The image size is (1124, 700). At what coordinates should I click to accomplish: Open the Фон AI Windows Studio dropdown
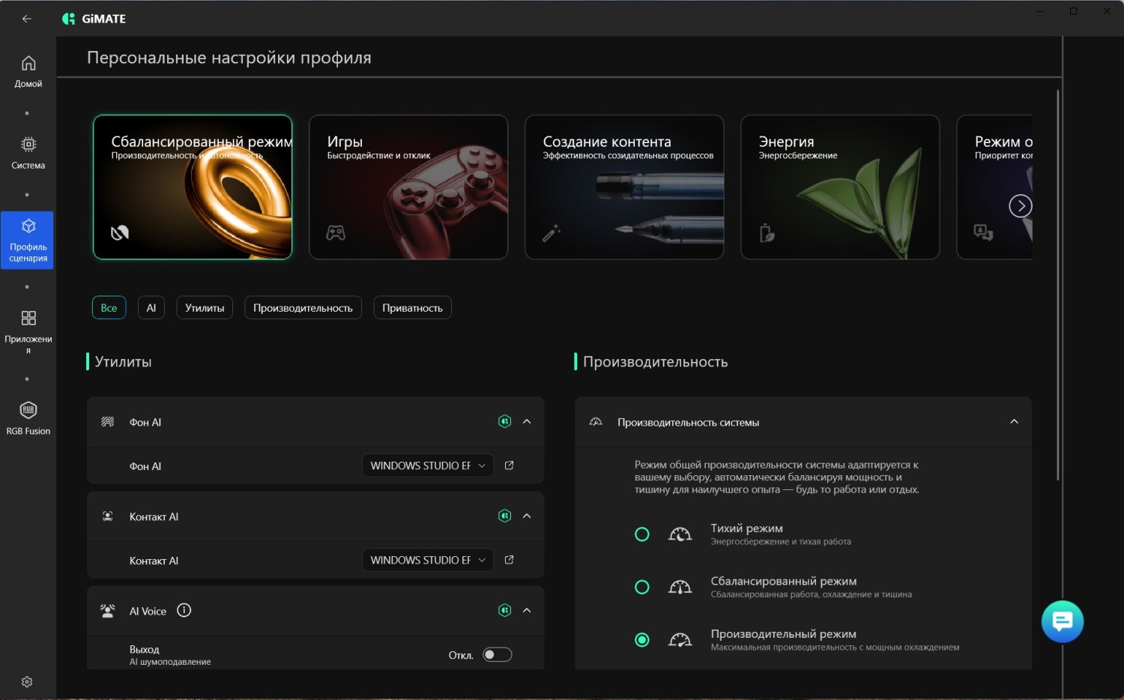click(428, 465)
